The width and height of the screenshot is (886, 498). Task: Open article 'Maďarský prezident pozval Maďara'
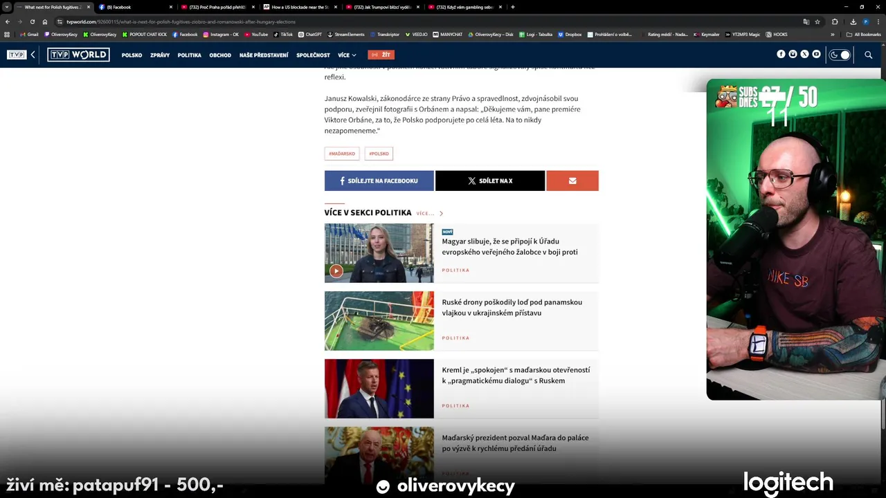pos(516,443)
